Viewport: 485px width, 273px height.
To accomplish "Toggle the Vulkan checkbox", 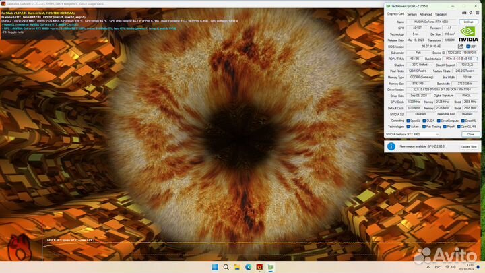I will [x=408, y=127].
